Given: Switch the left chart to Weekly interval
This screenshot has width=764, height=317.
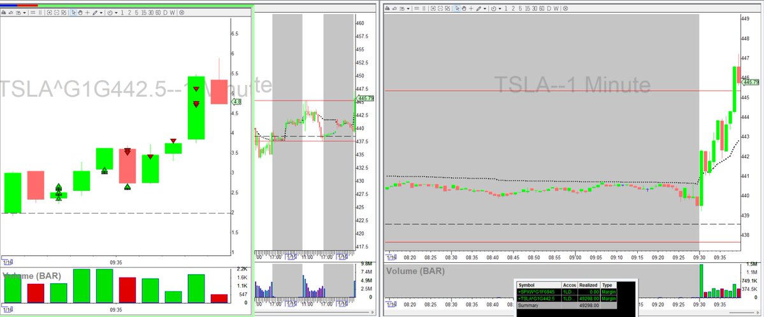Looking at the screenshot, I should tap(173, 13).
